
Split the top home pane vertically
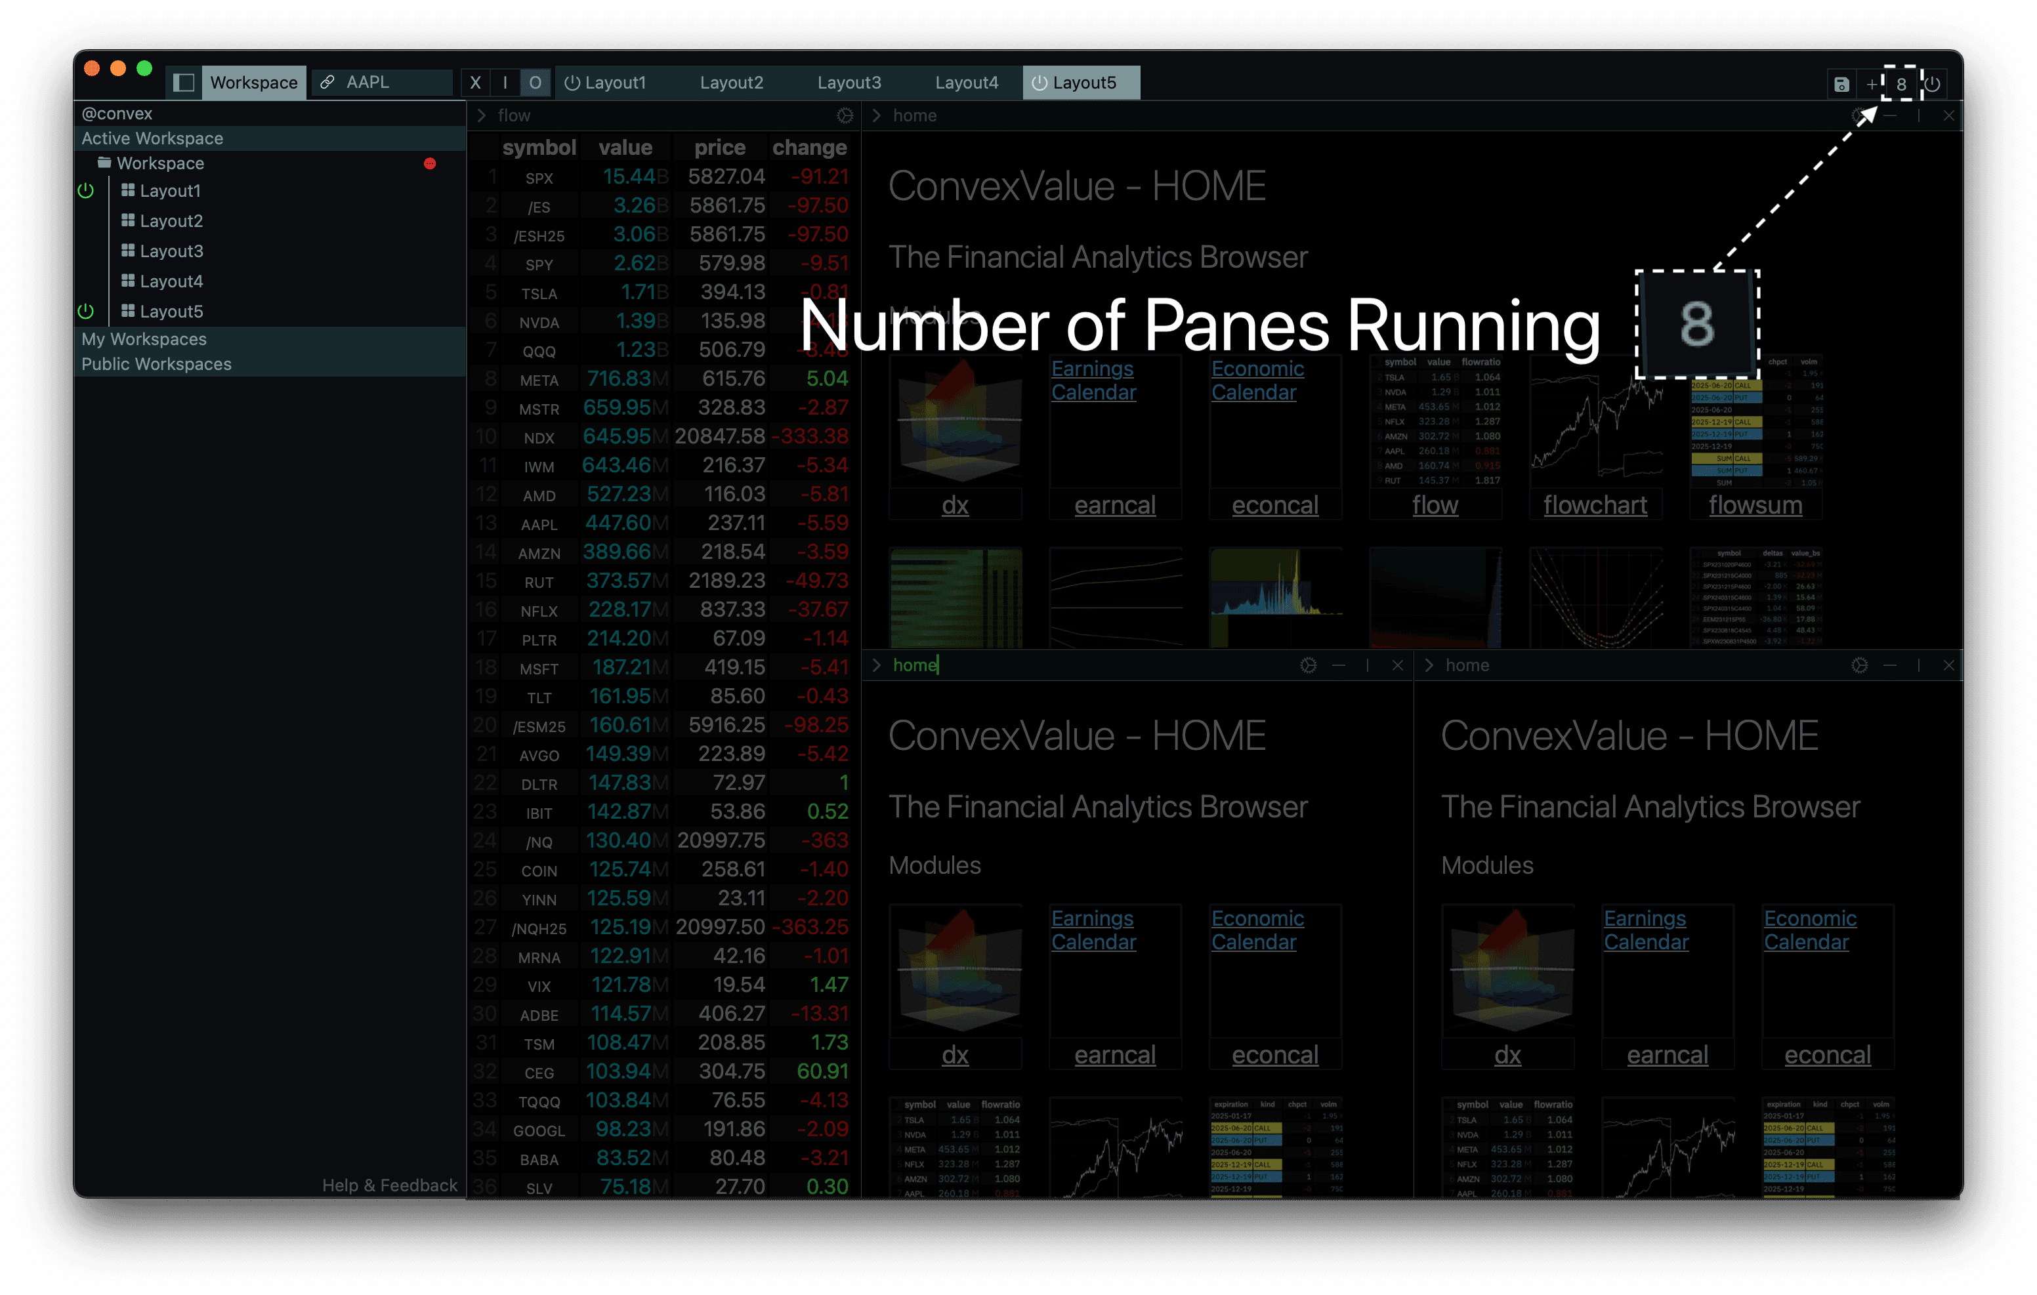point(1920,116)
